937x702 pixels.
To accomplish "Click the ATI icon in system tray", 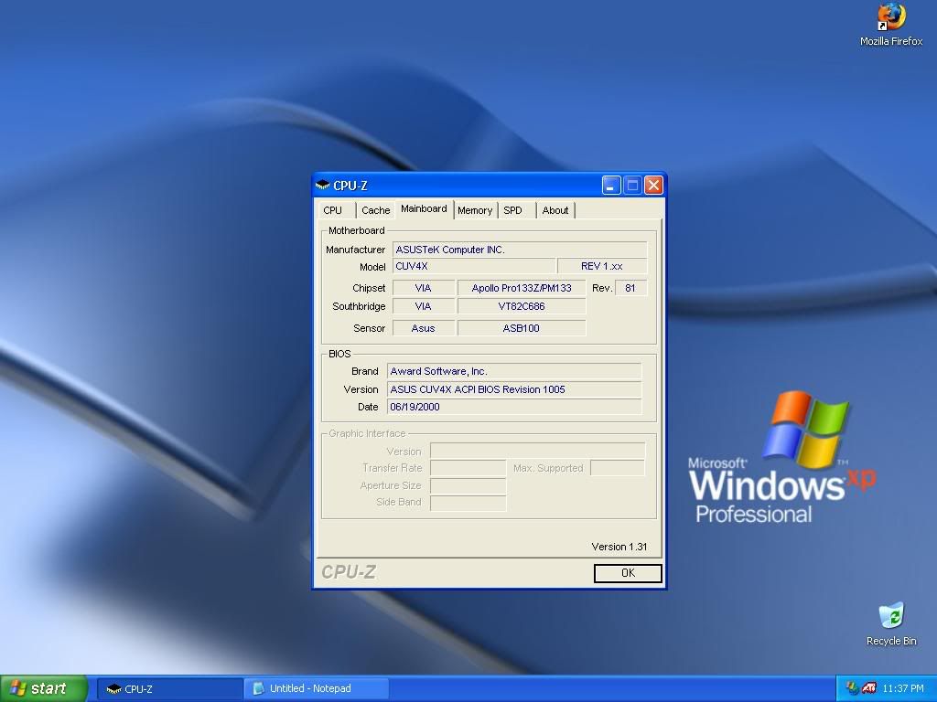I will coord(869,688).
